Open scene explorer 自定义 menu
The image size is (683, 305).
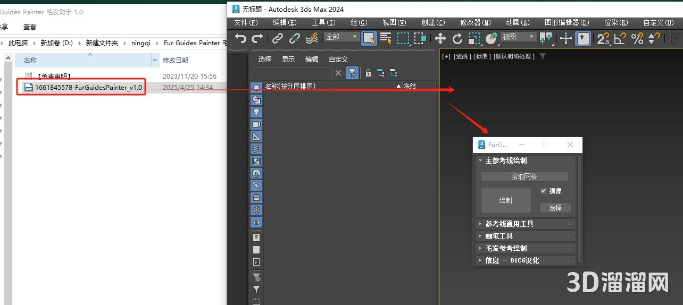pos(338,60)
